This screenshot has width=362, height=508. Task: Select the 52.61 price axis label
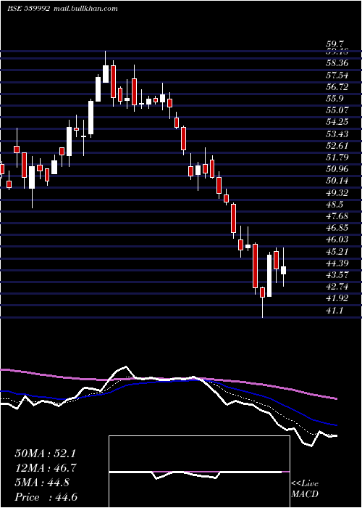pos(337,145)
